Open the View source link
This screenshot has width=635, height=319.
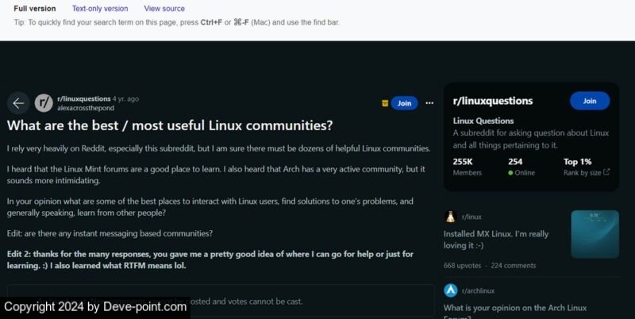tap(164, 9)
